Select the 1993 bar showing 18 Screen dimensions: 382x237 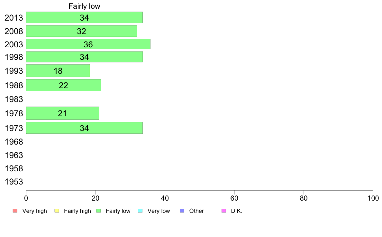pos(58,71)
